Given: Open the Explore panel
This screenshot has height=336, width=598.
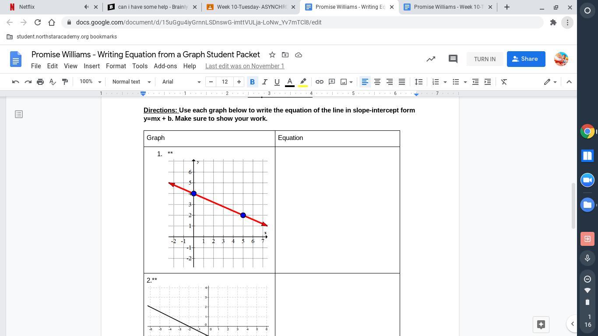Looking at the screenshot, I should tap(541, 325).
